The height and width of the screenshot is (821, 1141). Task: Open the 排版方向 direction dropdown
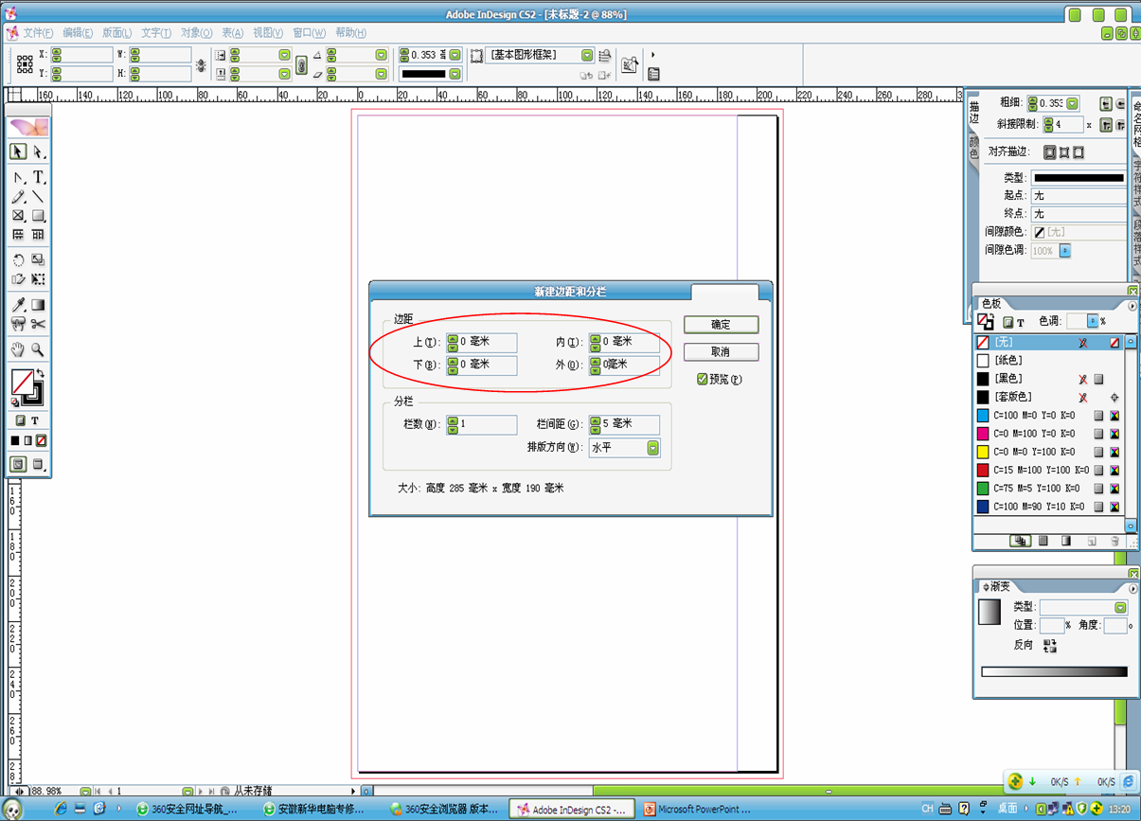click(x=652, y=448)
